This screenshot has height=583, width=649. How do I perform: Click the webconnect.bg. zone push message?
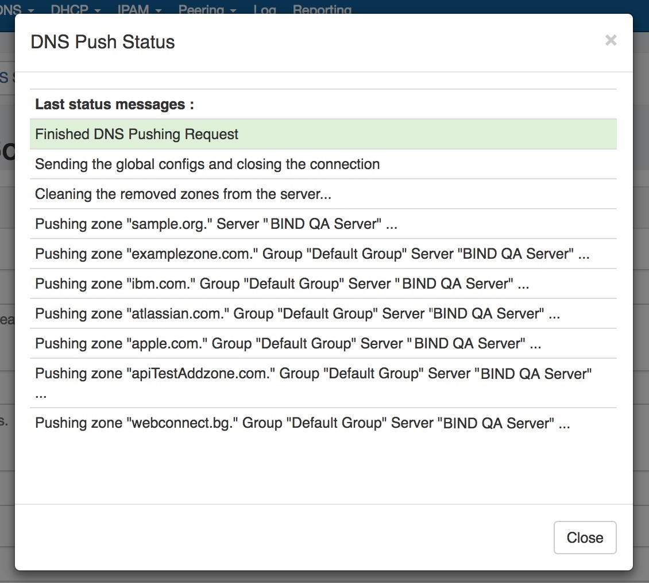point(302,423)
